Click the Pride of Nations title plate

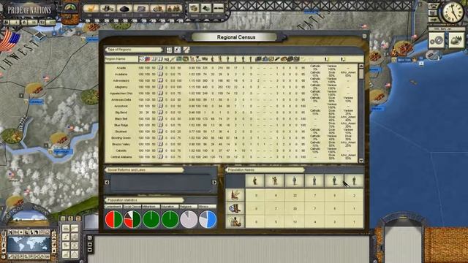(x=29, y=10)
